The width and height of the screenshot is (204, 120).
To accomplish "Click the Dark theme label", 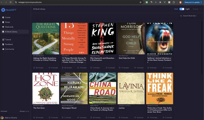I will pyautogui.click(x=176, y=9).
